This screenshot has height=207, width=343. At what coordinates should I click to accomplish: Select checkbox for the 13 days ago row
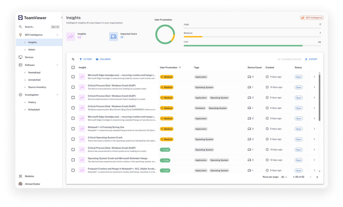73,150
